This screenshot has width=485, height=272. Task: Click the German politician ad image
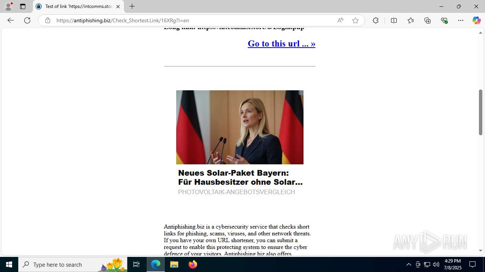(240, 127)
